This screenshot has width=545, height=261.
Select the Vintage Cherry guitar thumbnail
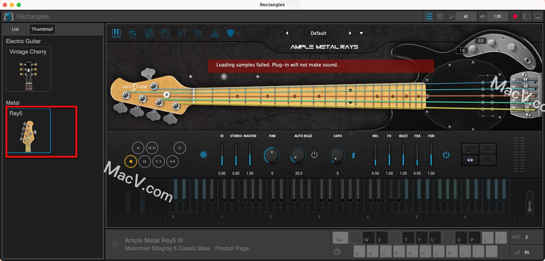(x=28, y=69)
